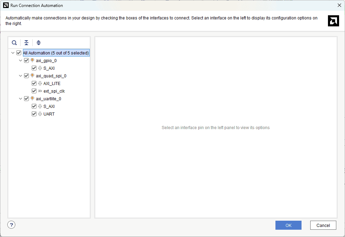
Task: Close the Run Connection Automation dialog
Action: (339, 5)
